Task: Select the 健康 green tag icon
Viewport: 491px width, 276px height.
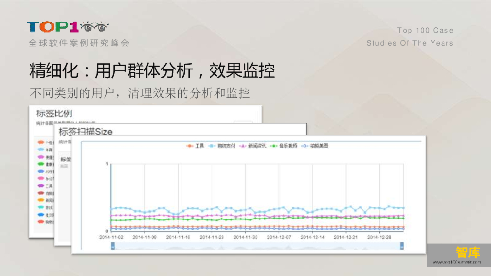Action: tap(41, 164)
